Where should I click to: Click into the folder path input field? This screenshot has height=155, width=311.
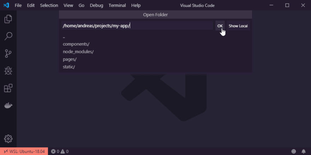point(137,25)
